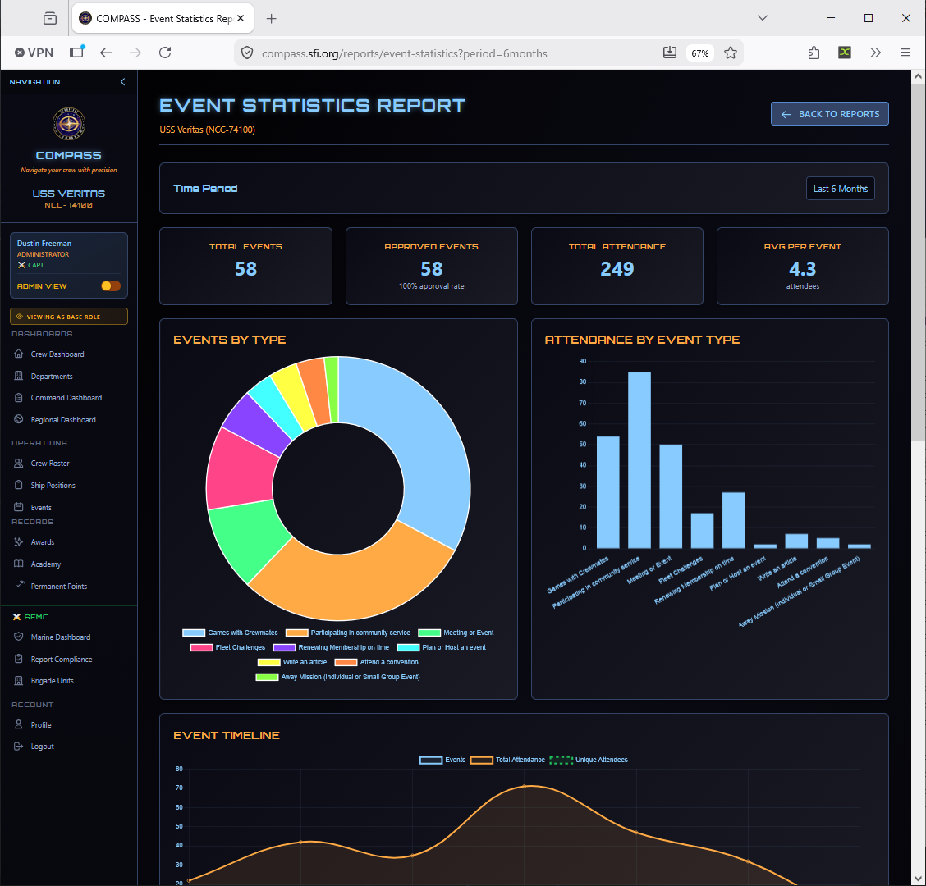Toggle Fleet Challenges legend entry

(x=228, y=647)
